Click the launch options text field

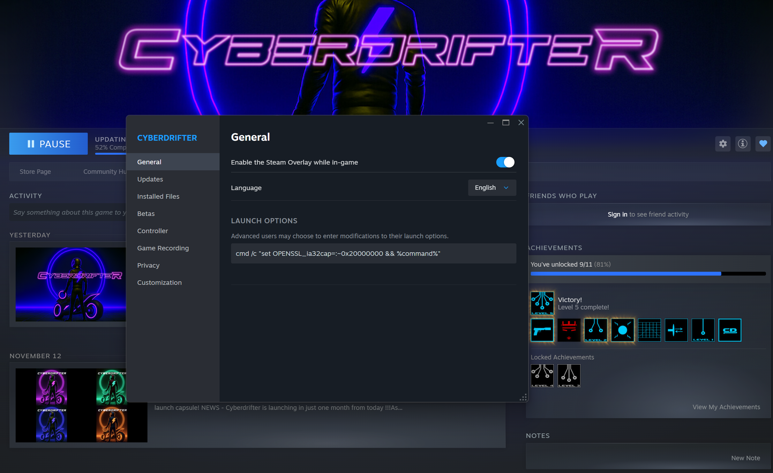click(373, 254)
